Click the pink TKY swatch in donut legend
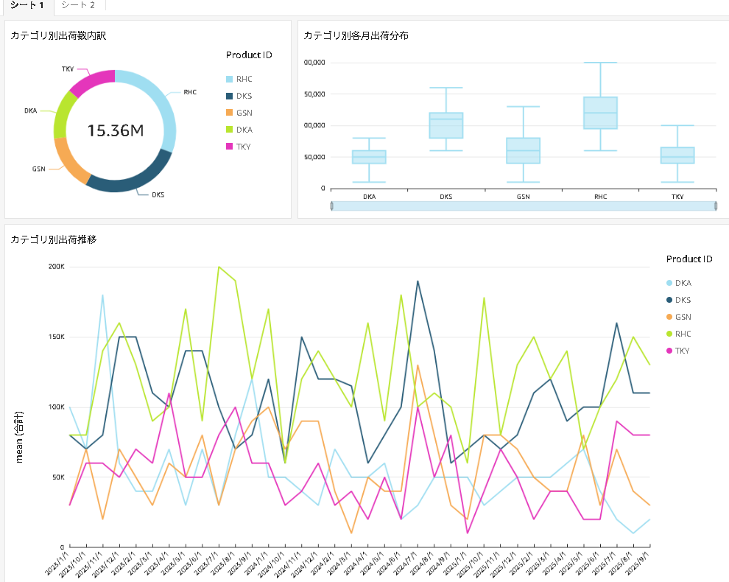Screen dimensions: 729x582 230,147
